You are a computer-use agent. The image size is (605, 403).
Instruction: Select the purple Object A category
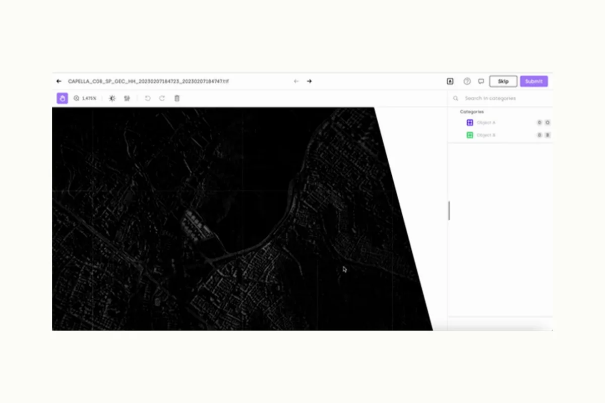pyautogui.click(x=508, y=122)
